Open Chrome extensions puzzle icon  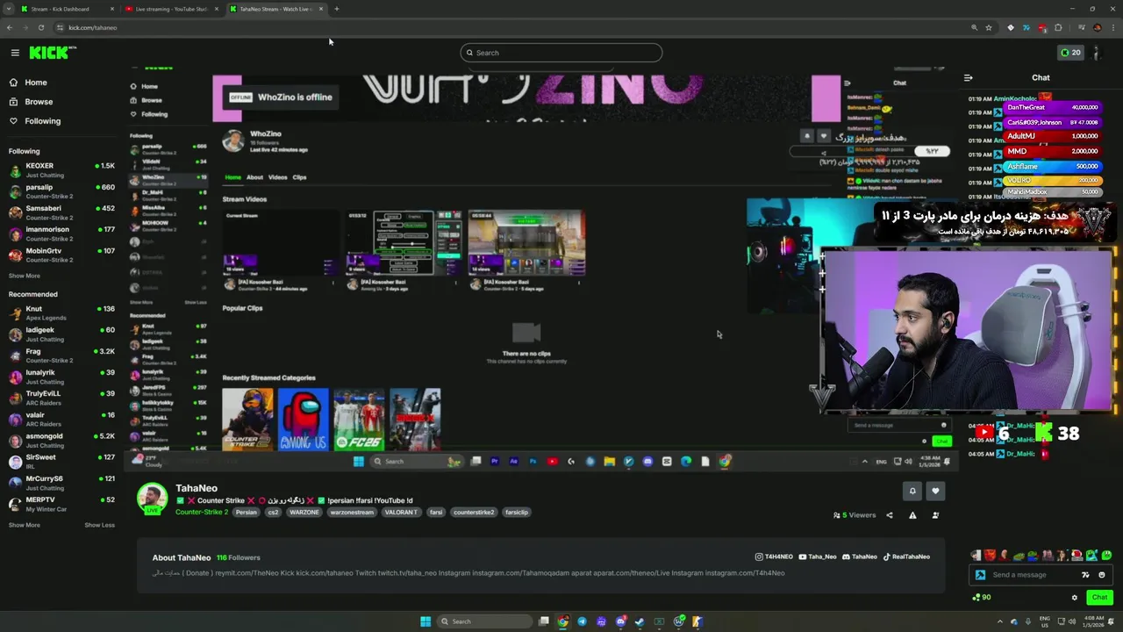pyautogui.click(x=1058, y=27)
